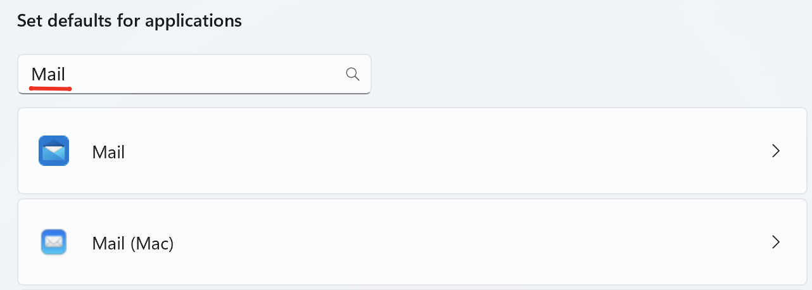Place cursor on typed "Mail" search text

pos(49,74)
